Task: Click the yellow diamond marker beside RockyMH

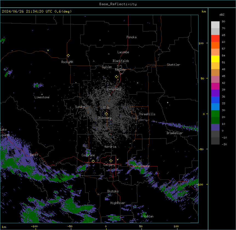Action: point(68,55)
